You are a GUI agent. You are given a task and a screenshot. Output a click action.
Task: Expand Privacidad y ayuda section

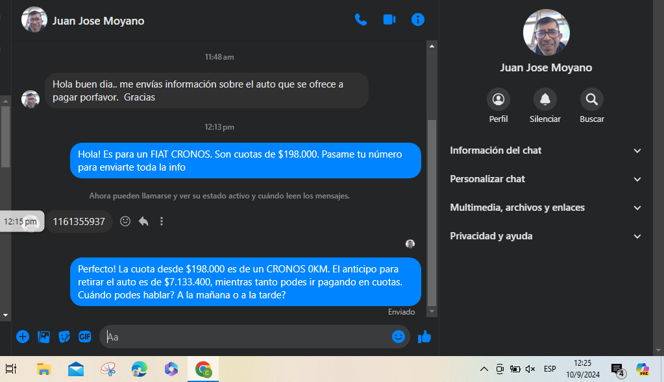(545, 236)
